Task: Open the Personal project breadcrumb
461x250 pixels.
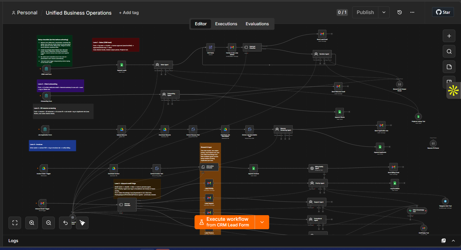Action: pos(24,13)
